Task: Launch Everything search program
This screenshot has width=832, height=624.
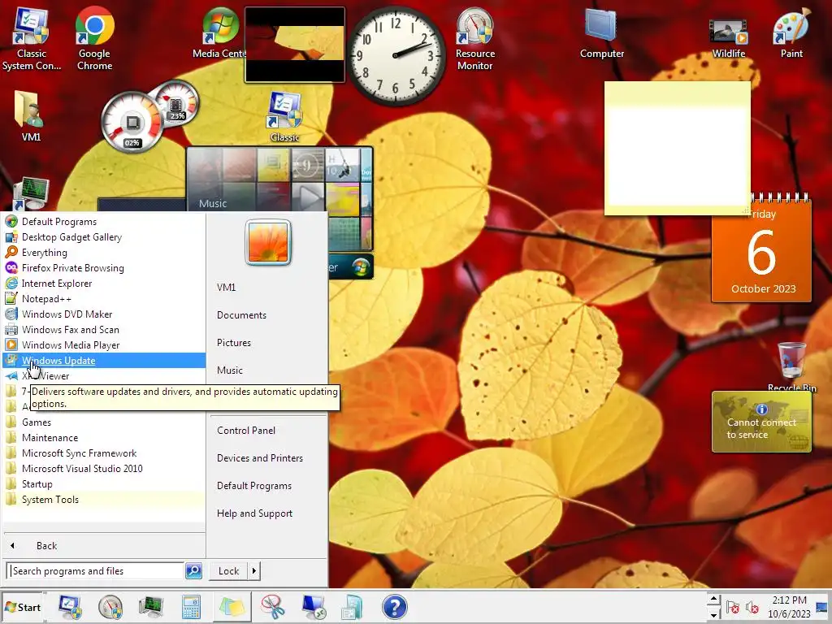Action: point(104,252)
